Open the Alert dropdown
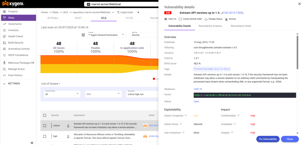Image resolution: width=303 pixels, height=145 pixels. [x=103, y=94]
